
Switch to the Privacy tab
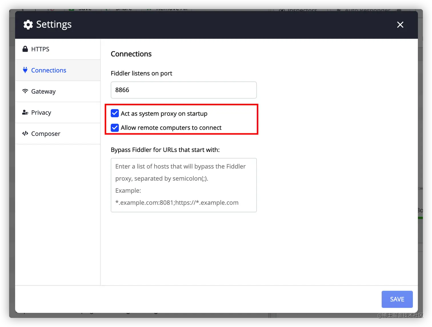[x=58, y=113]
